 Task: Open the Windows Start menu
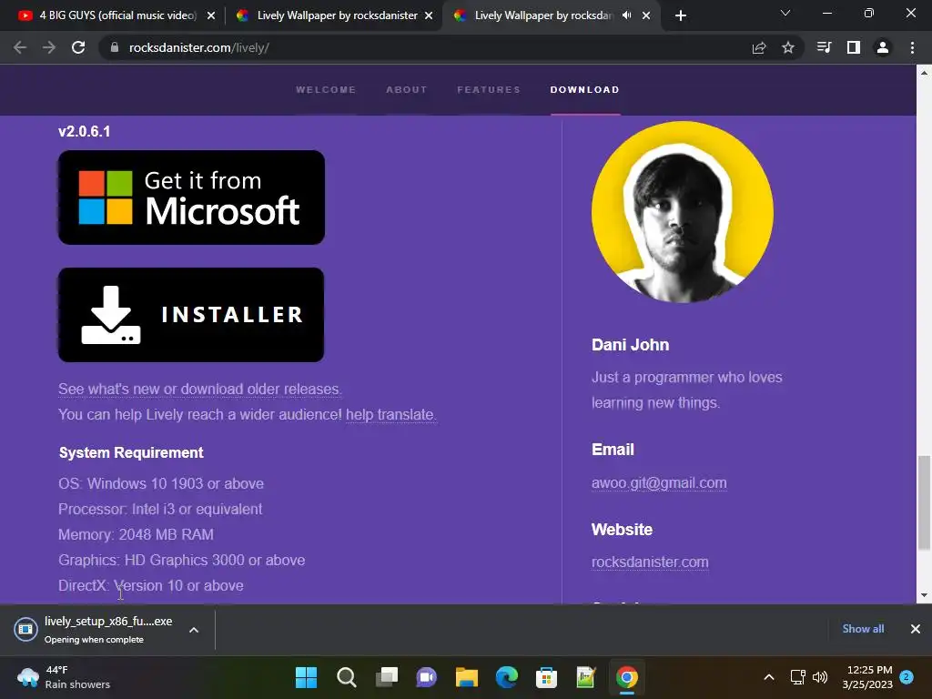306,677
